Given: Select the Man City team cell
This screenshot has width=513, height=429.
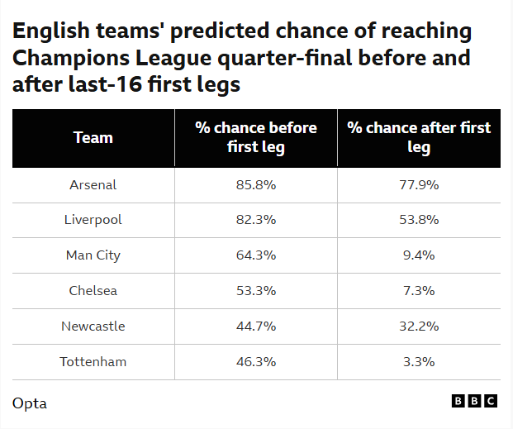Looking at the screenshot, I should coord(93,255).
